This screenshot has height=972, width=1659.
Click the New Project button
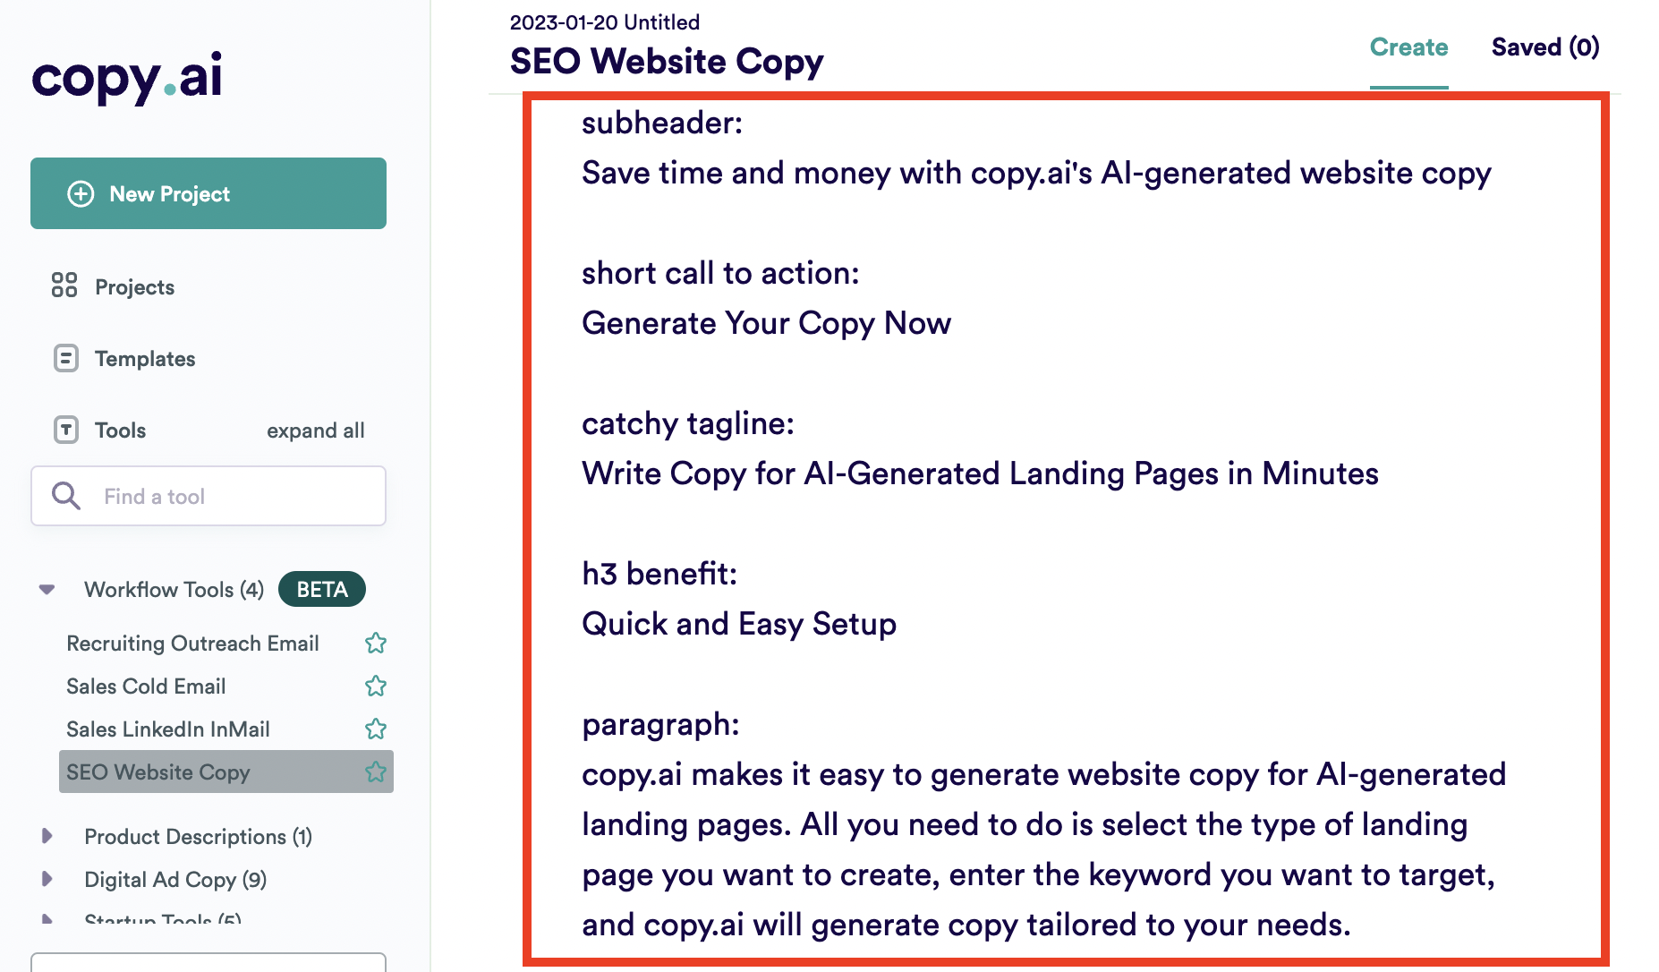pyautogui.click(x=208, y=193)
